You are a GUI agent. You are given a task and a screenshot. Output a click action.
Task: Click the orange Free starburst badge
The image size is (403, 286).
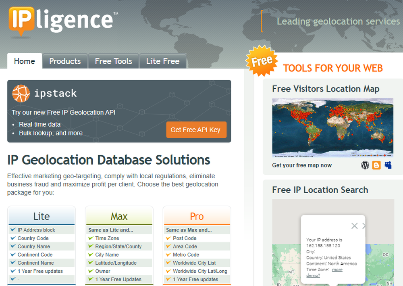point(262,61)
